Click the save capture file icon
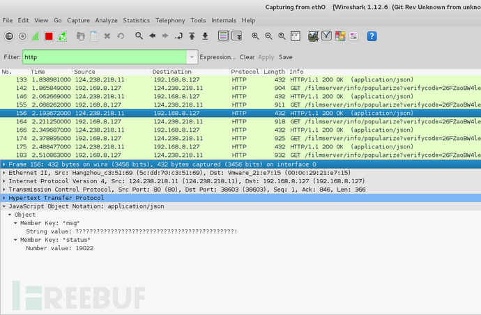 tap(94, 36)
